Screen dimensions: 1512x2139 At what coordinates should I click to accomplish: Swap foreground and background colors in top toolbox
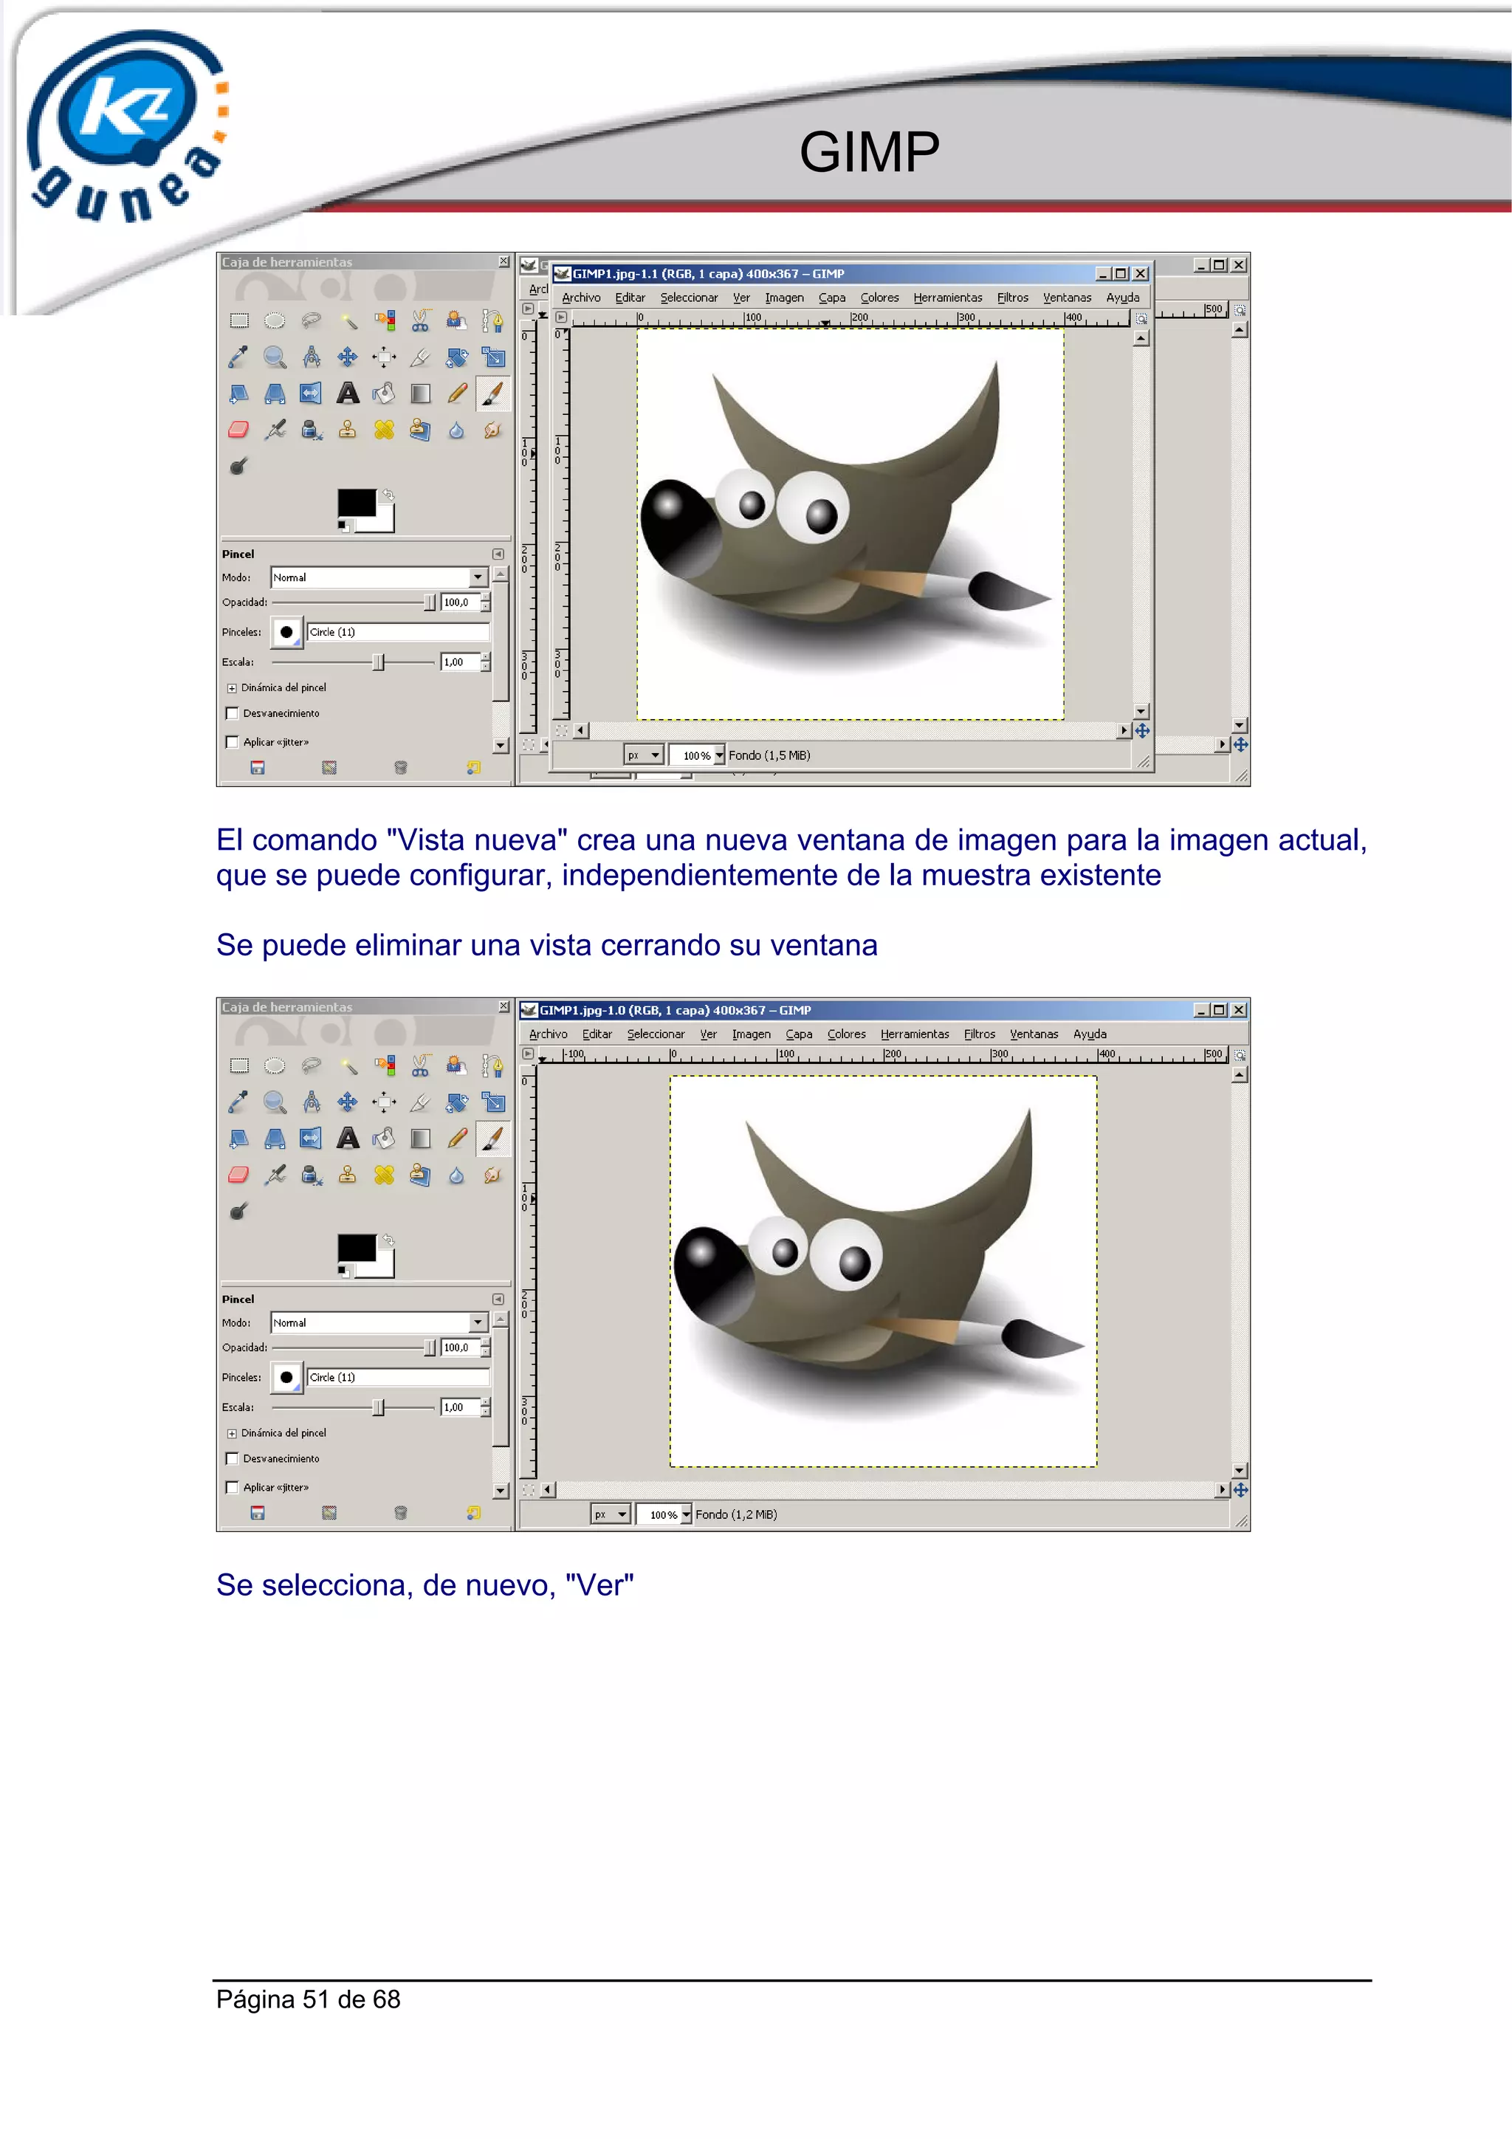click(x=388, y=495)
